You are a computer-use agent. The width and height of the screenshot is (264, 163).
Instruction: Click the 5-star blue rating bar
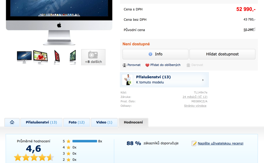point(85,141)
